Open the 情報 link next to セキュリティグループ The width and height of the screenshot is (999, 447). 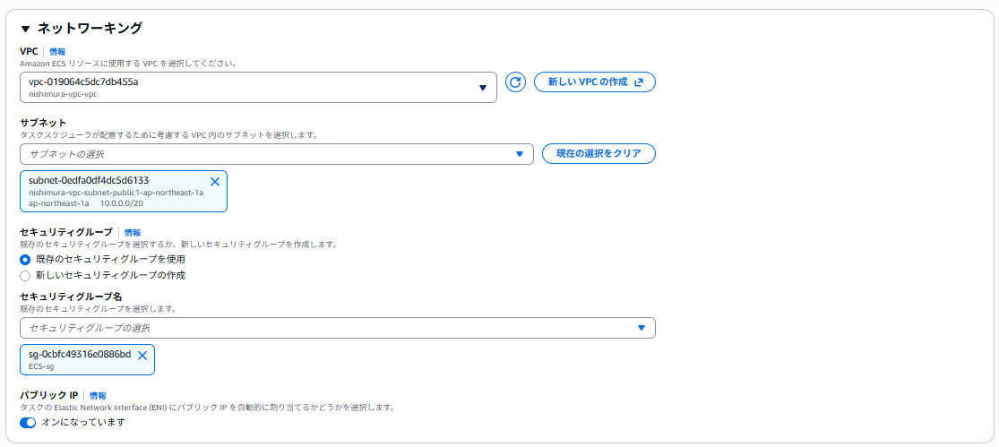pyautogui.click(x=133, y=232)
